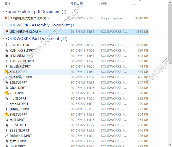
Task: Collapse the SogouExplorer pdf Document group
Action: [x=3, y=11]
